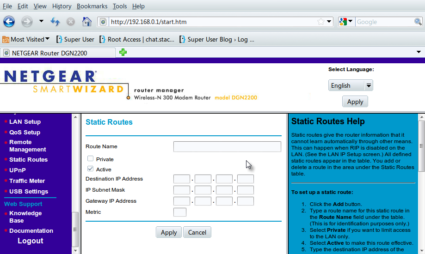Open a new tab with green plus
The width and height of the screenshot is (425, 254).
(x=123, y=52)
